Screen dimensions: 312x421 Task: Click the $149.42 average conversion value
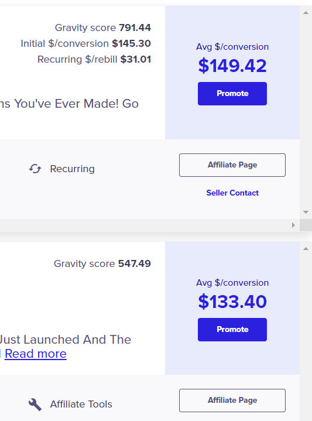click(x=232, y=66)
